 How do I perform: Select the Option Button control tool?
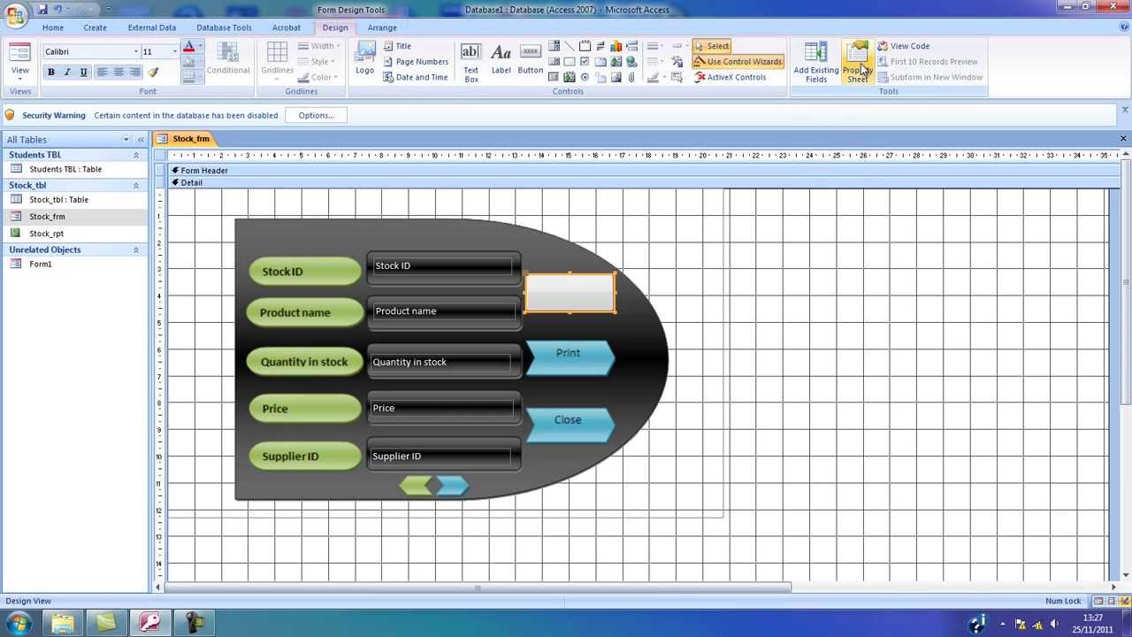(585, 77)
